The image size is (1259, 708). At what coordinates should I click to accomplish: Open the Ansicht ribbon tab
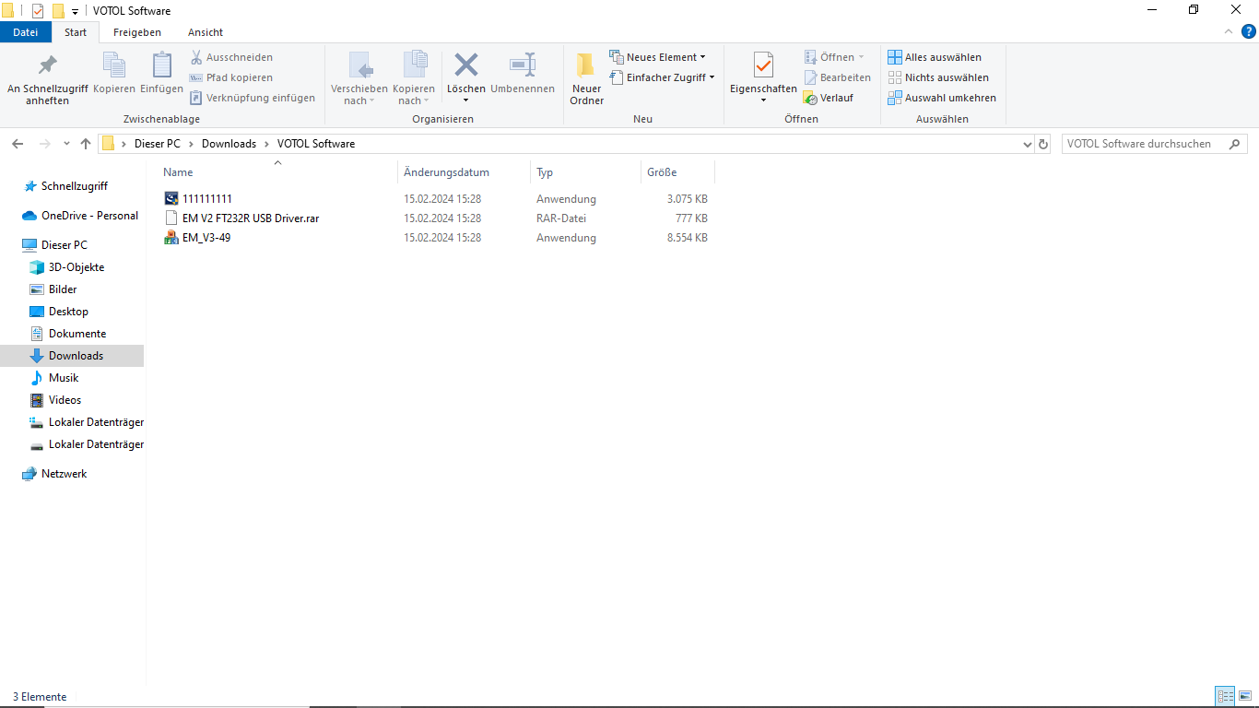click(205, 32)
